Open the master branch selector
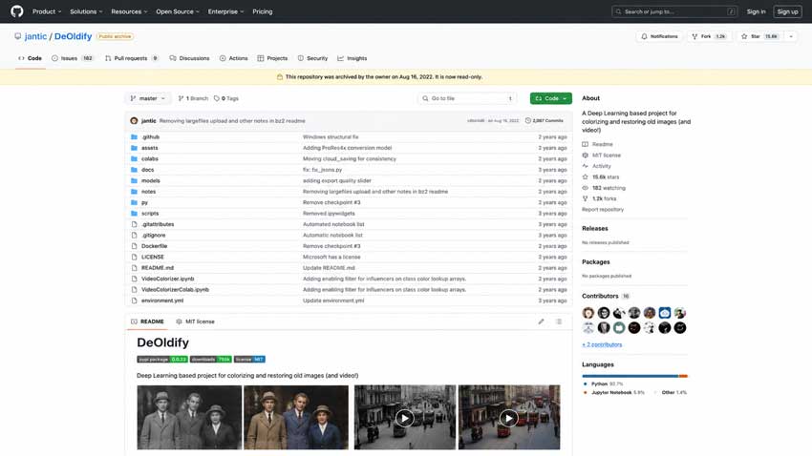This screenshot has width=812, height=456. click(147, 98)
